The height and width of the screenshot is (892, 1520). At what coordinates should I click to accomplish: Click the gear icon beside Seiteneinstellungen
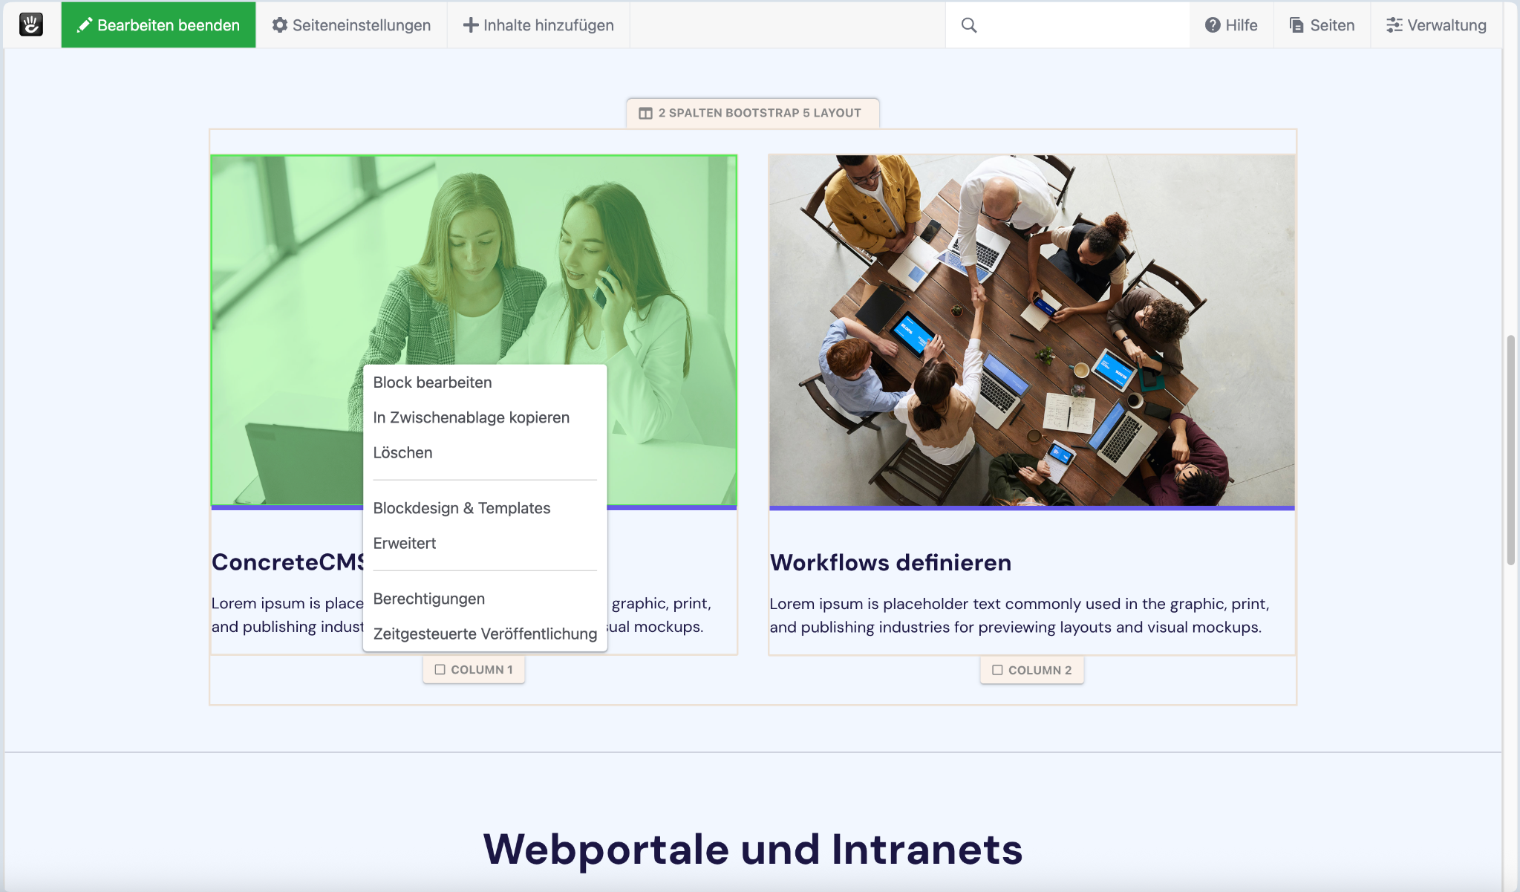click(x=279, y=25)
